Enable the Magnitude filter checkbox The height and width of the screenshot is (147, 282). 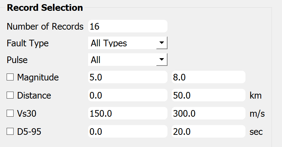[x=10, y=77]
